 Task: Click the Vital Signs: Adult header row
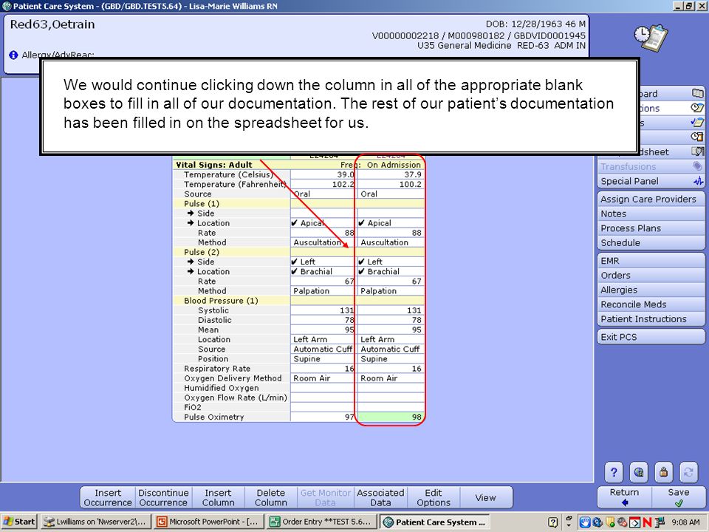pyautogui.click(x=298, y=165)
